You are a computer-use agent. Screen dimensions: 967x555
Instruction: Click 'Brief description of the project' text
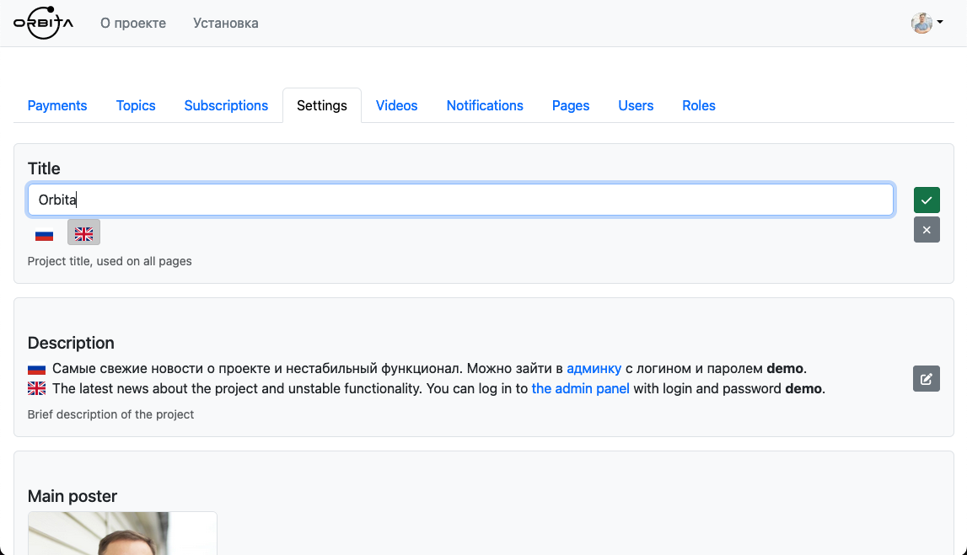click(x=111, y=414)
